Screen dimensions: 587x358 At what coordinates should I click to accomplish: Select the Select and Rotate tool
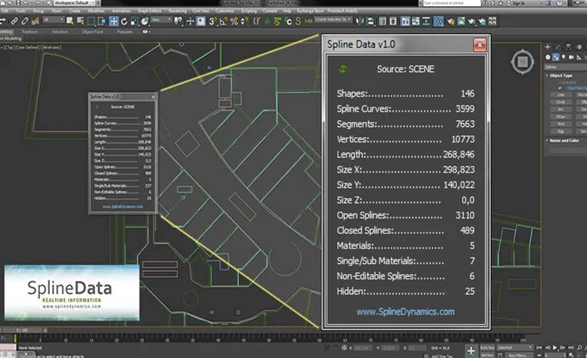(123, 22)
